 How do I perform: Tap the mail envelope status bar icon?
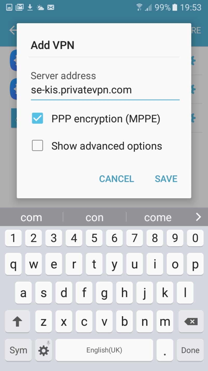(51, 8)
